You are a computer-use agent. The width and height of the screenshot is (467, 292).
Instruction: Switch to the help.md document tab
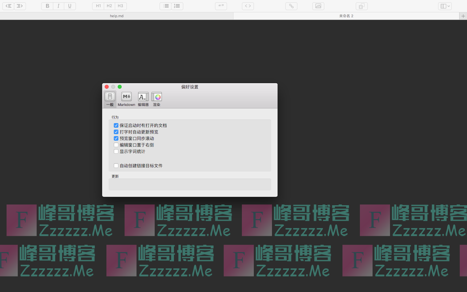pos(117,16)
